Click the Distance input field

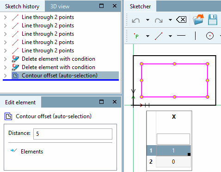pos(73,134)
